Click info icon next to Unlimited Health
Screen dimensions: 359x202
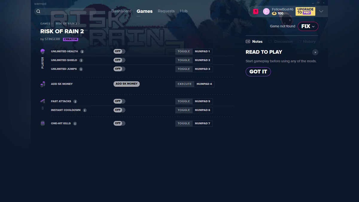(82, 51)
